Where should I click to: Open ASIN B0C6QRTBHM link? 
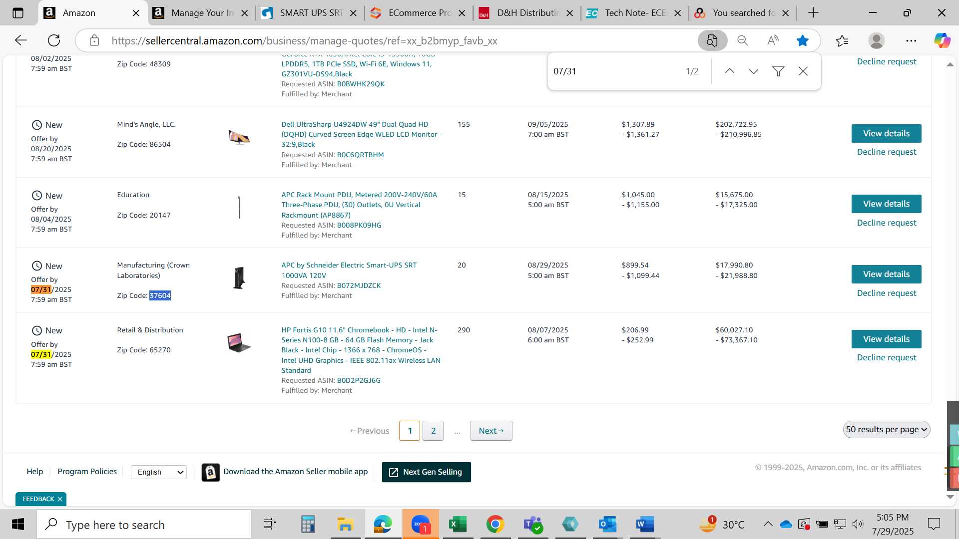[x=360, y=155]
